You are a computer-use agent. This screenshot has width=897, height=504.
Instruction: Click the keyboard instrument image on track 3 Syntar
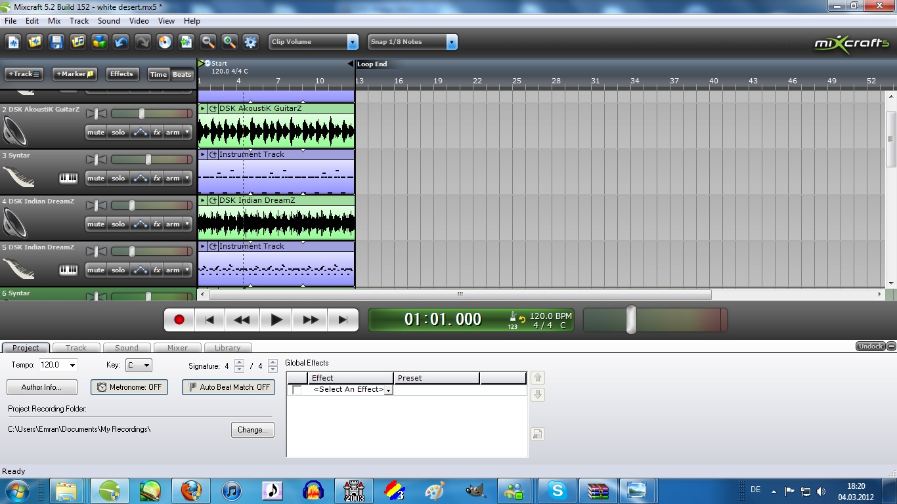click(x=18, y=177)
